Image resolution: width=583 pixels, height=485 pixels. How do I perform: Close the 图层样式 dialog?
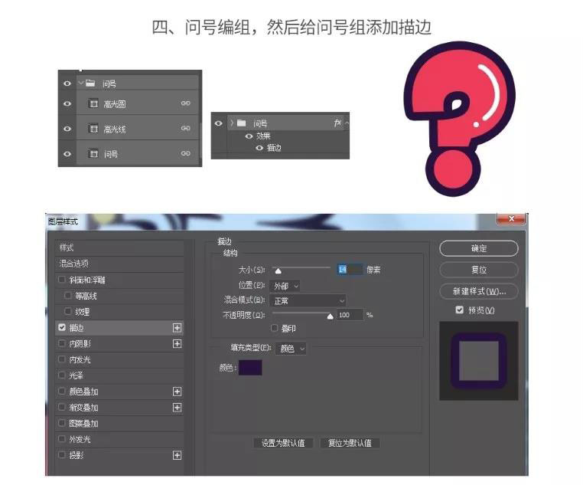(x=511, y=218)
